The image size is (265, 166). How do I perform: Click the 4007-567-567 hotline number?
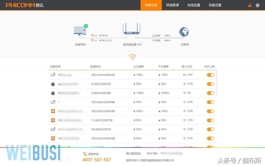coord(97,160)
